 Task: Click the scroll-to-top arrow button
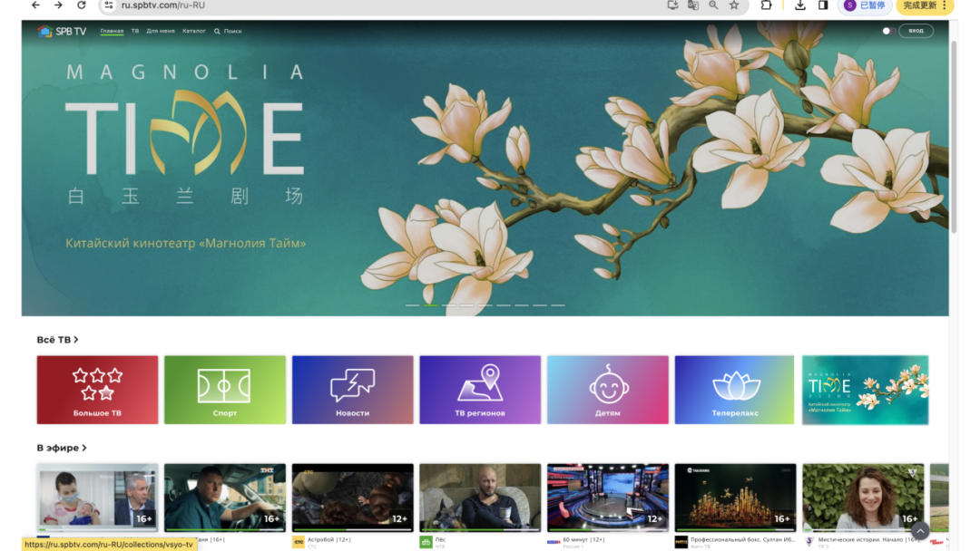click(920, 531)
